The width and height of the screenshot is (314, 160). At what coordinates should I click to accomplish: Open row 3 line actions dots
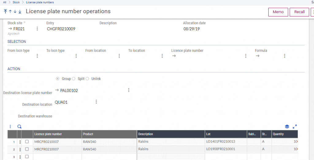coord(20,157)
